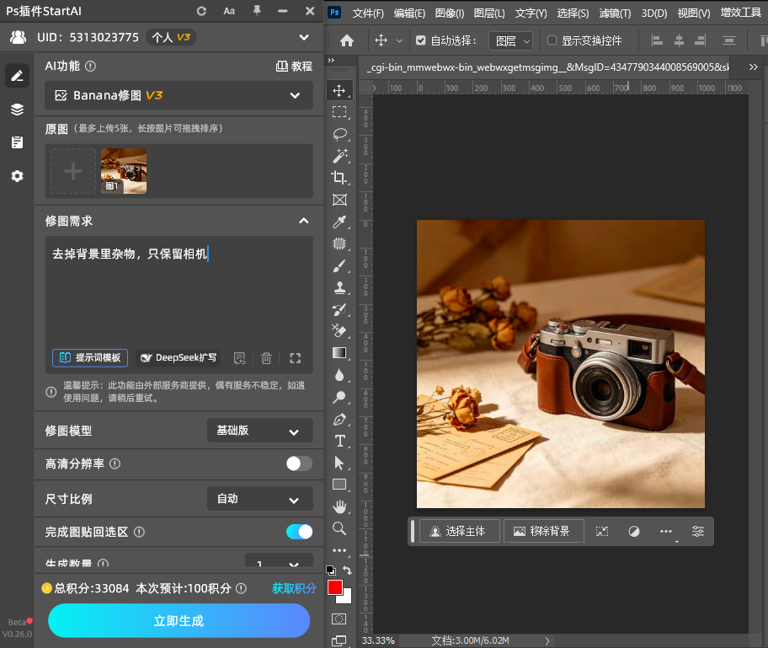Click the trash icon to clear prompt

(x=266, y=358)
